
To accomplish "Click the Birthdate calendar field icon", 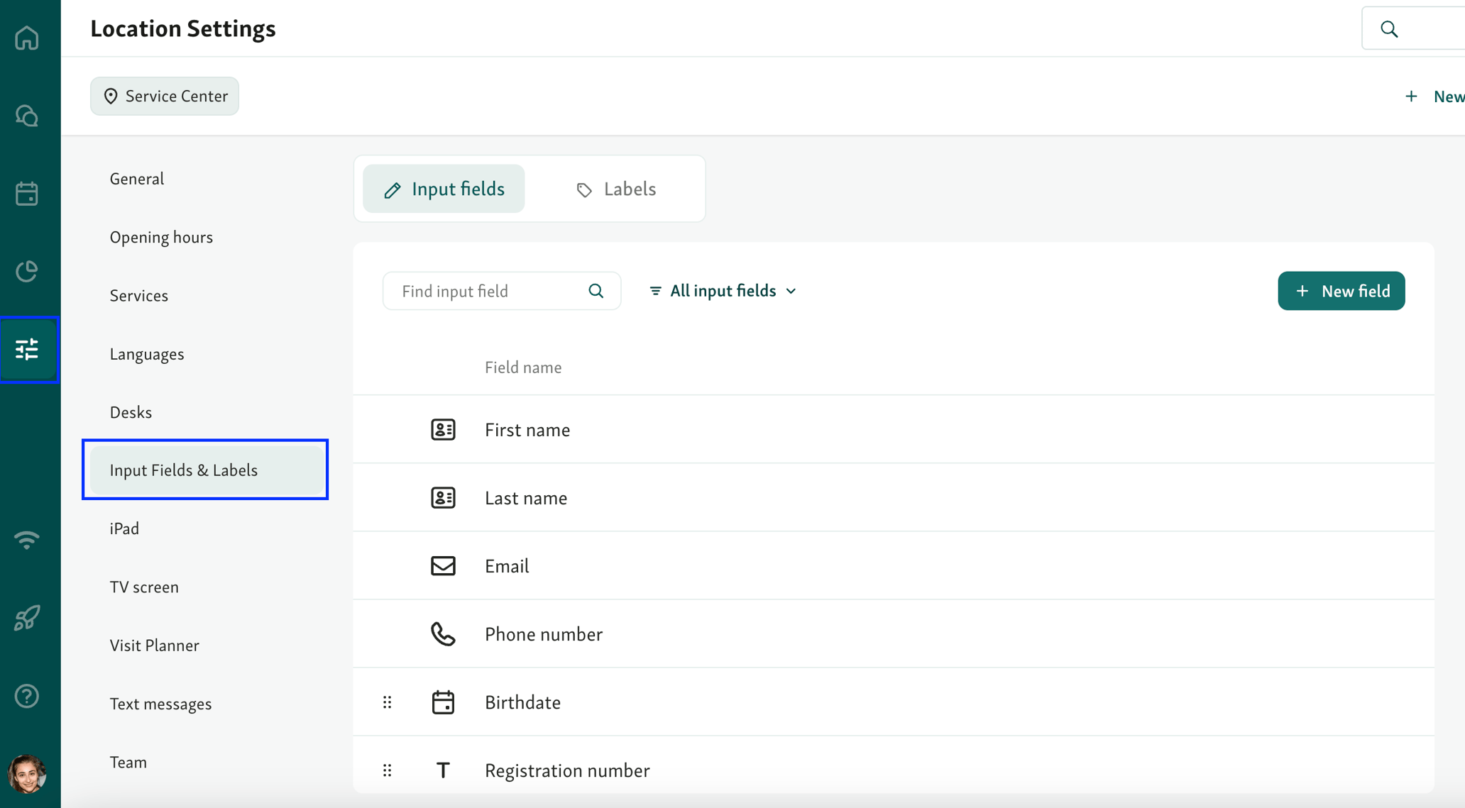I will [x=443, y=702].
